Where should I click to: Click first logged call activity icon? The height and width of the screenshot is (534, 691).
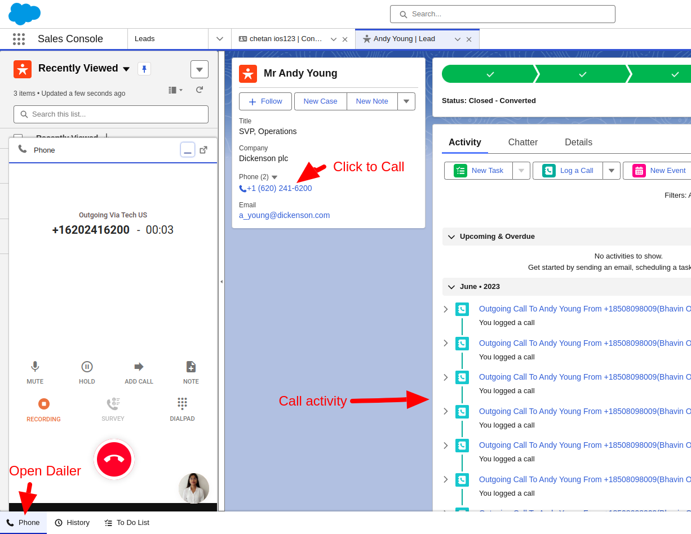coord(462,309)
